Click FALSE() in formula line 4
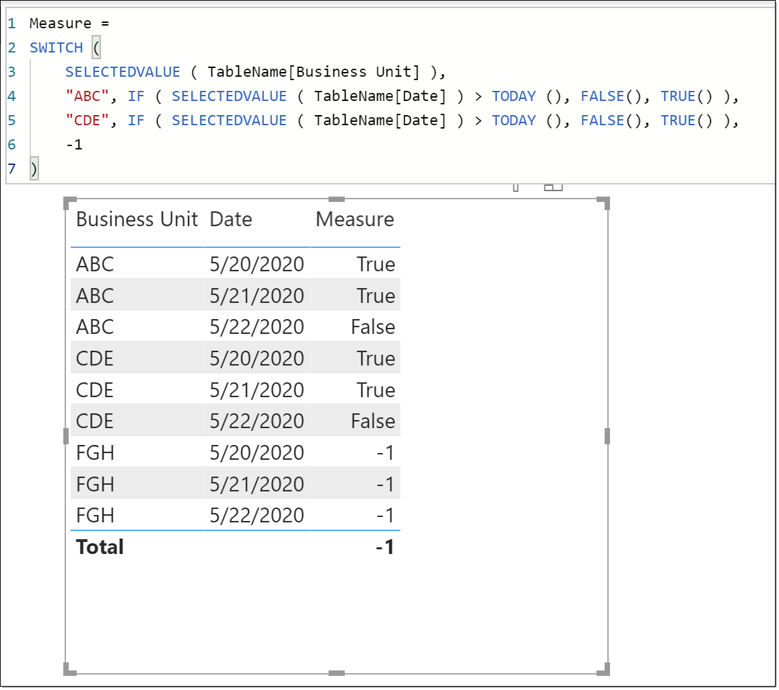The width and height of the screenshot is (779, 690). (611, 96)
